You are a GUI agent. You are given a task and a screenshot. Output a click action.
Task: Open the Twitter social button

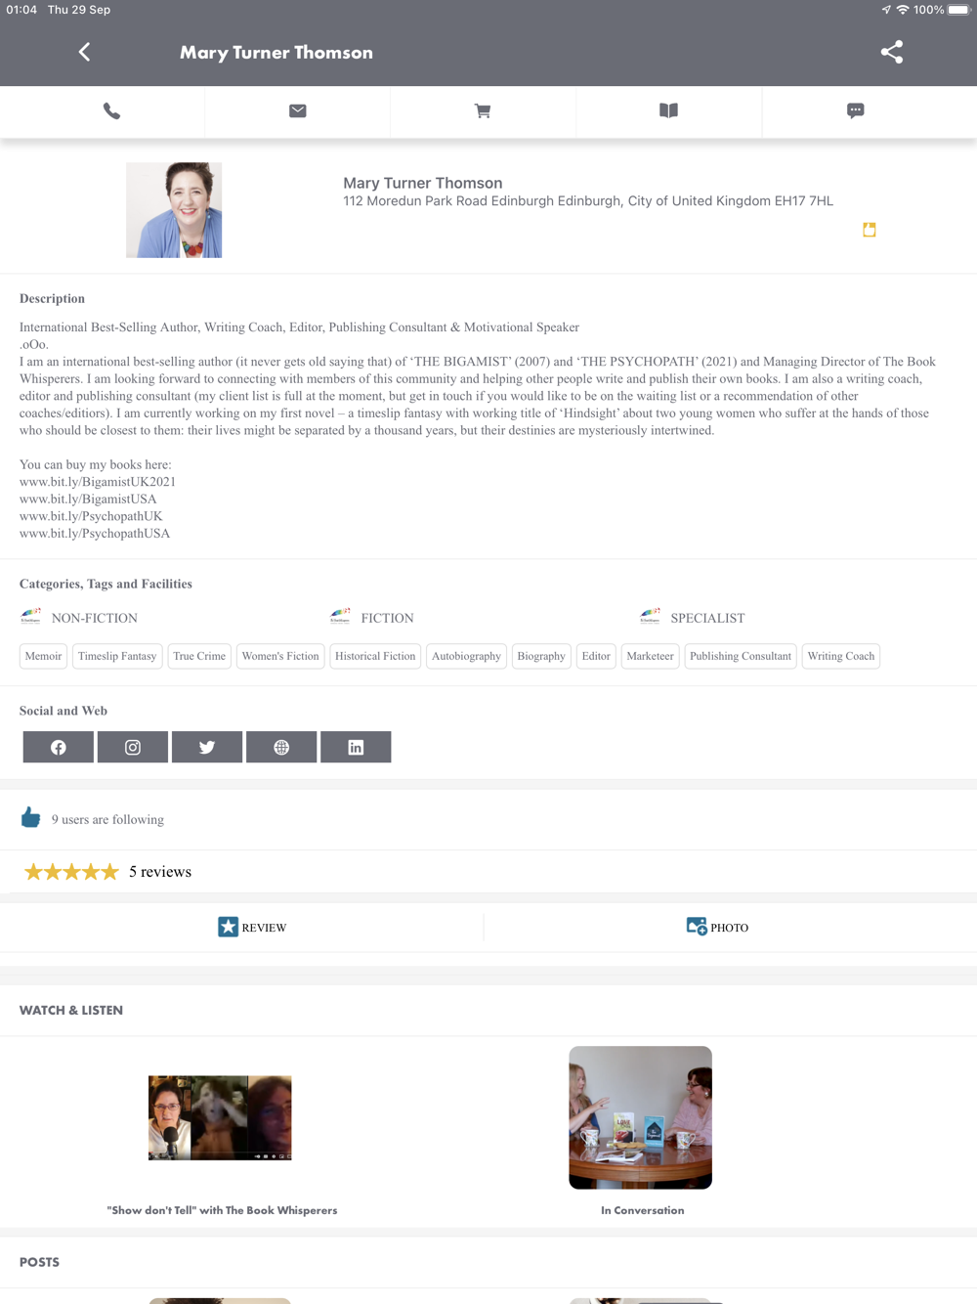tap(207, 747)
